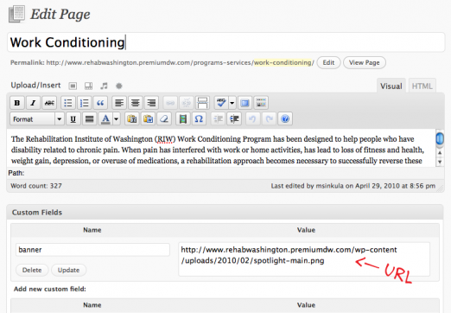
Task: Click the editor scrollbar thumb
Action: pyautogui.click(x=440, y=139)
